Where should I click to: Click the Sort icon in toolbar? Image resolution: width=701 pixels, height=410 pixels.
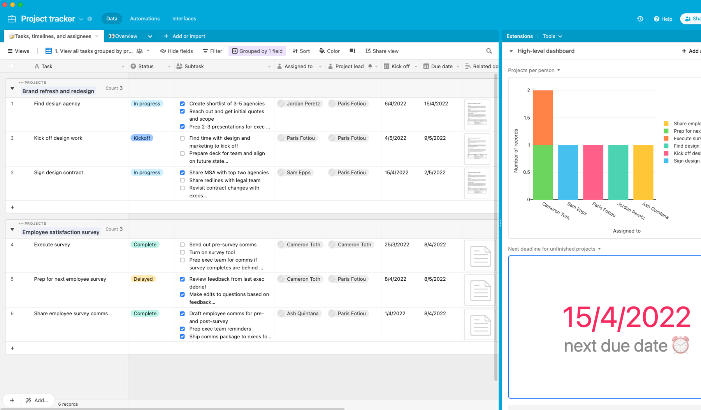click(x=302, y=50)
